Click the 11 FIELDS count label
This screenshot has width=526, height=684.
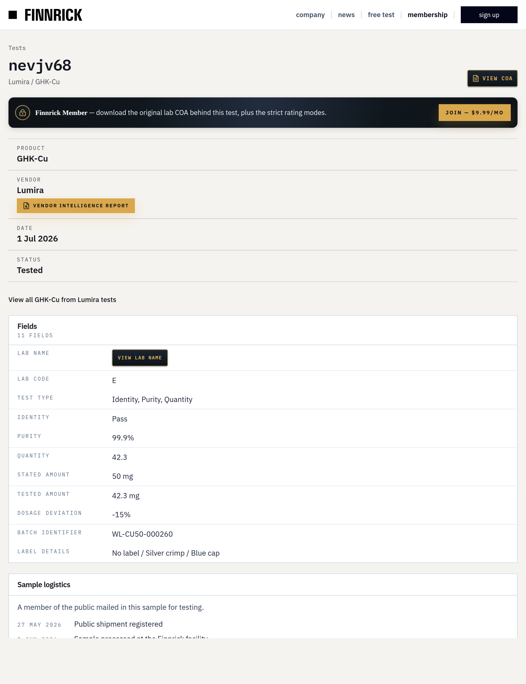pos(35,335)
